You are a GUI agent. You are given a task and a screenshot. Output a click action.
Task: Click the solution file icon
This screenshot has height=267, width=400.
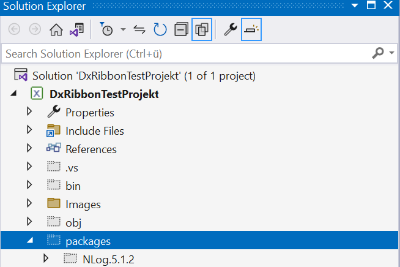[x=21, y=75]
